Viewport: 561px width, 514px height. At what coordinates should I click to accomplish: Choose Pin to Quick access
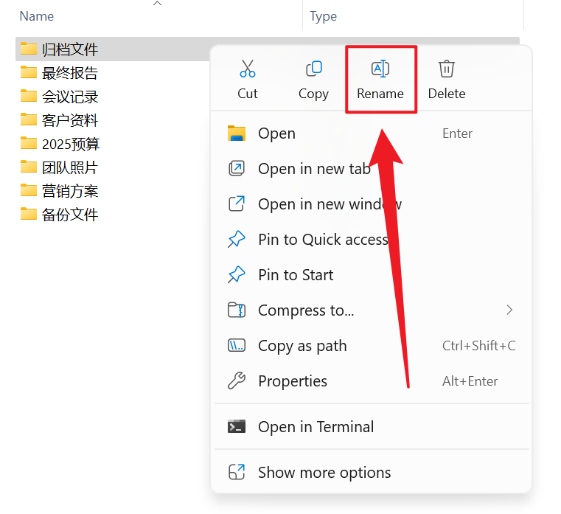(x=323, y=240)
